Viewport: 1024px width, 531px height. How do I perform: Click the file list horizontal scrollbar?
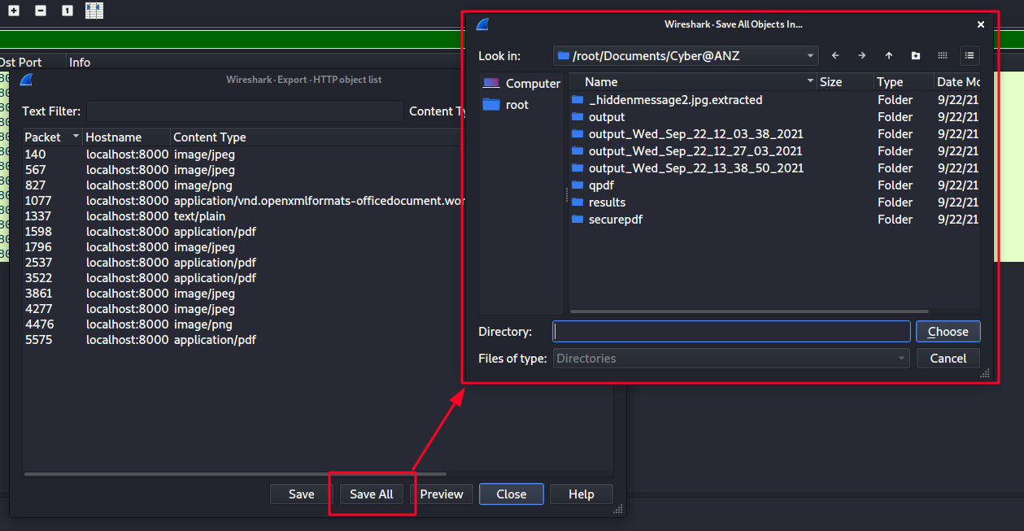coord(749,311)
